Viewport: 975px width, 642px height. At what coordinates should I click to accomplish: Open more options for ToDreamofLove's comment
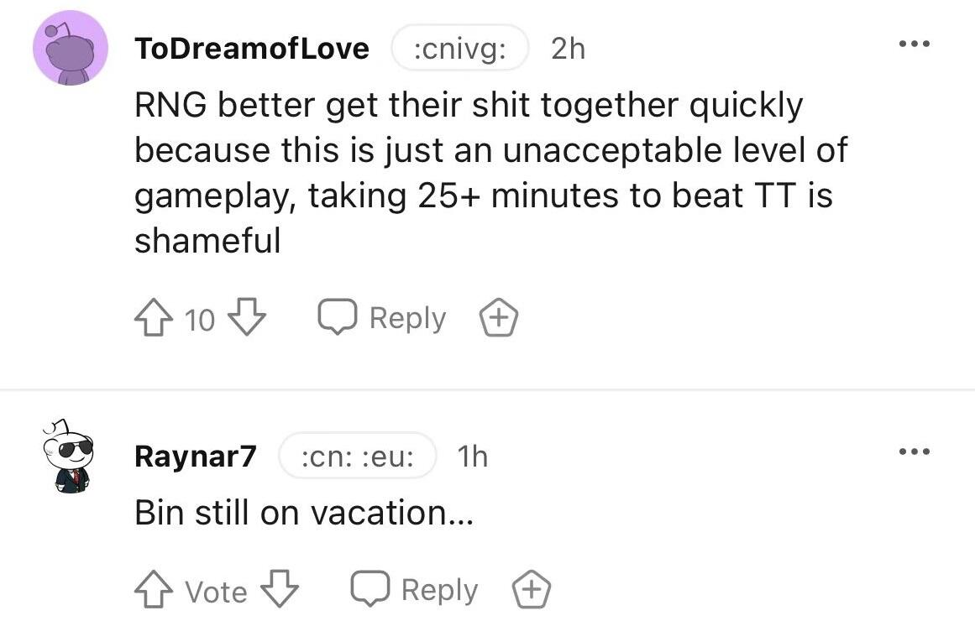tap(914, 44)
